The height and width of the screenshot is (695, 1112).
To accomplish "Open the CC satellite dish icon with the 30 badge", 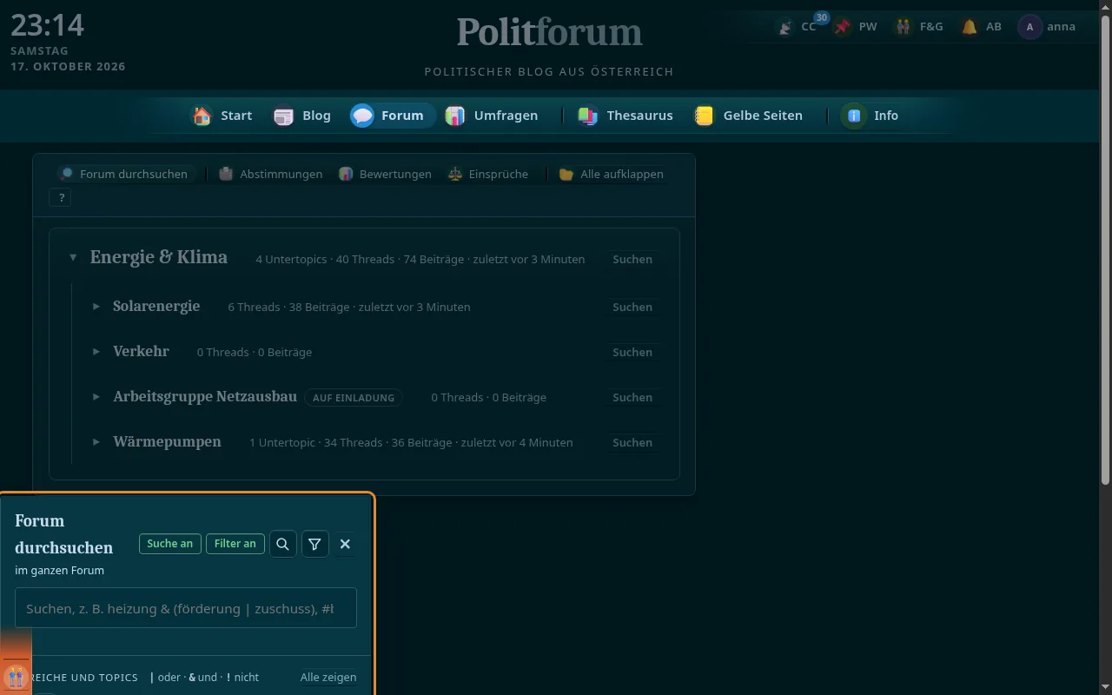I will [785, 27].
